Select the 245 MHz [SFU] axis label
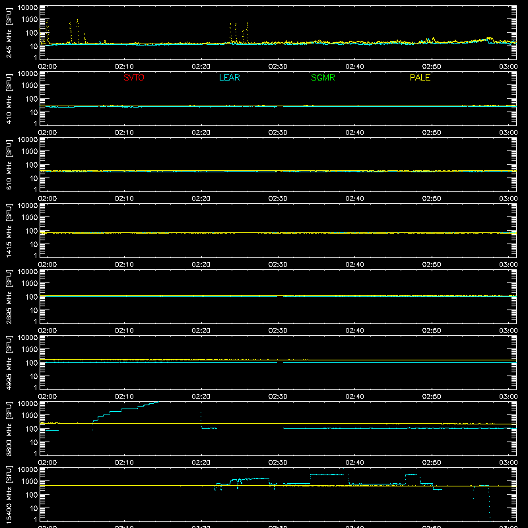The width and height of the screenshot is (528, 528). click(9, 32)
